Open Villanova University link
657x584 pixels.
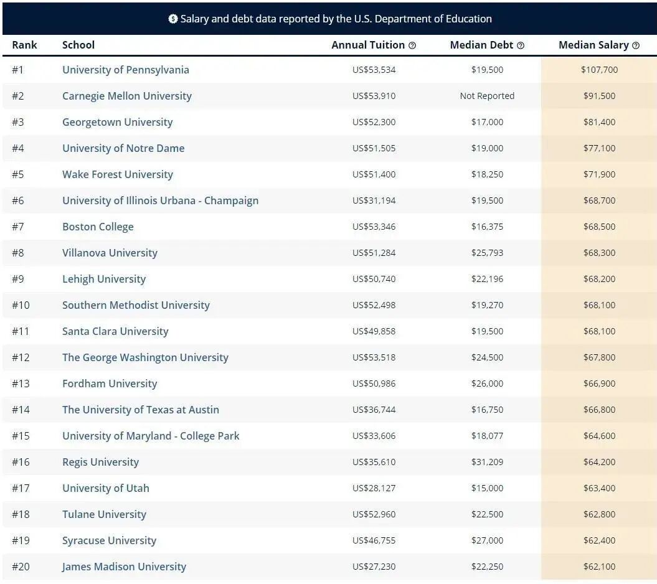click(x=110, y=253)
